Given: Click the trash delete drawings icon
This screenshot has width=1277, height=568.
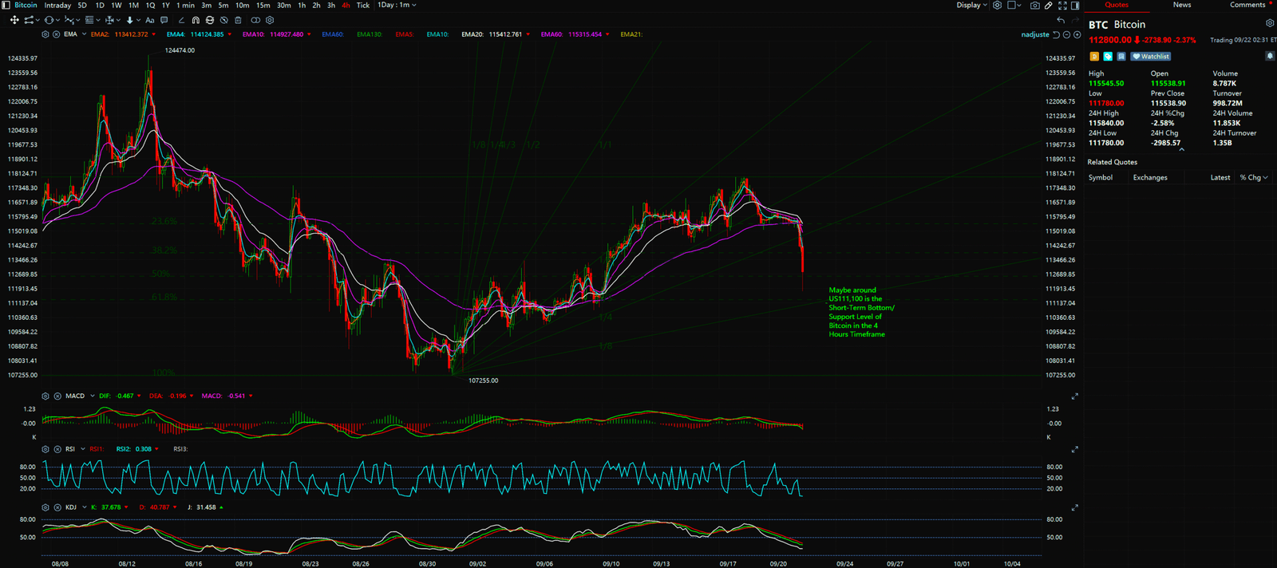Looking at the screenshot, I should coord(238,20).
